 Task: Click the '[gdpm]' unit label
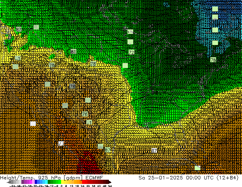pos(73,178)
